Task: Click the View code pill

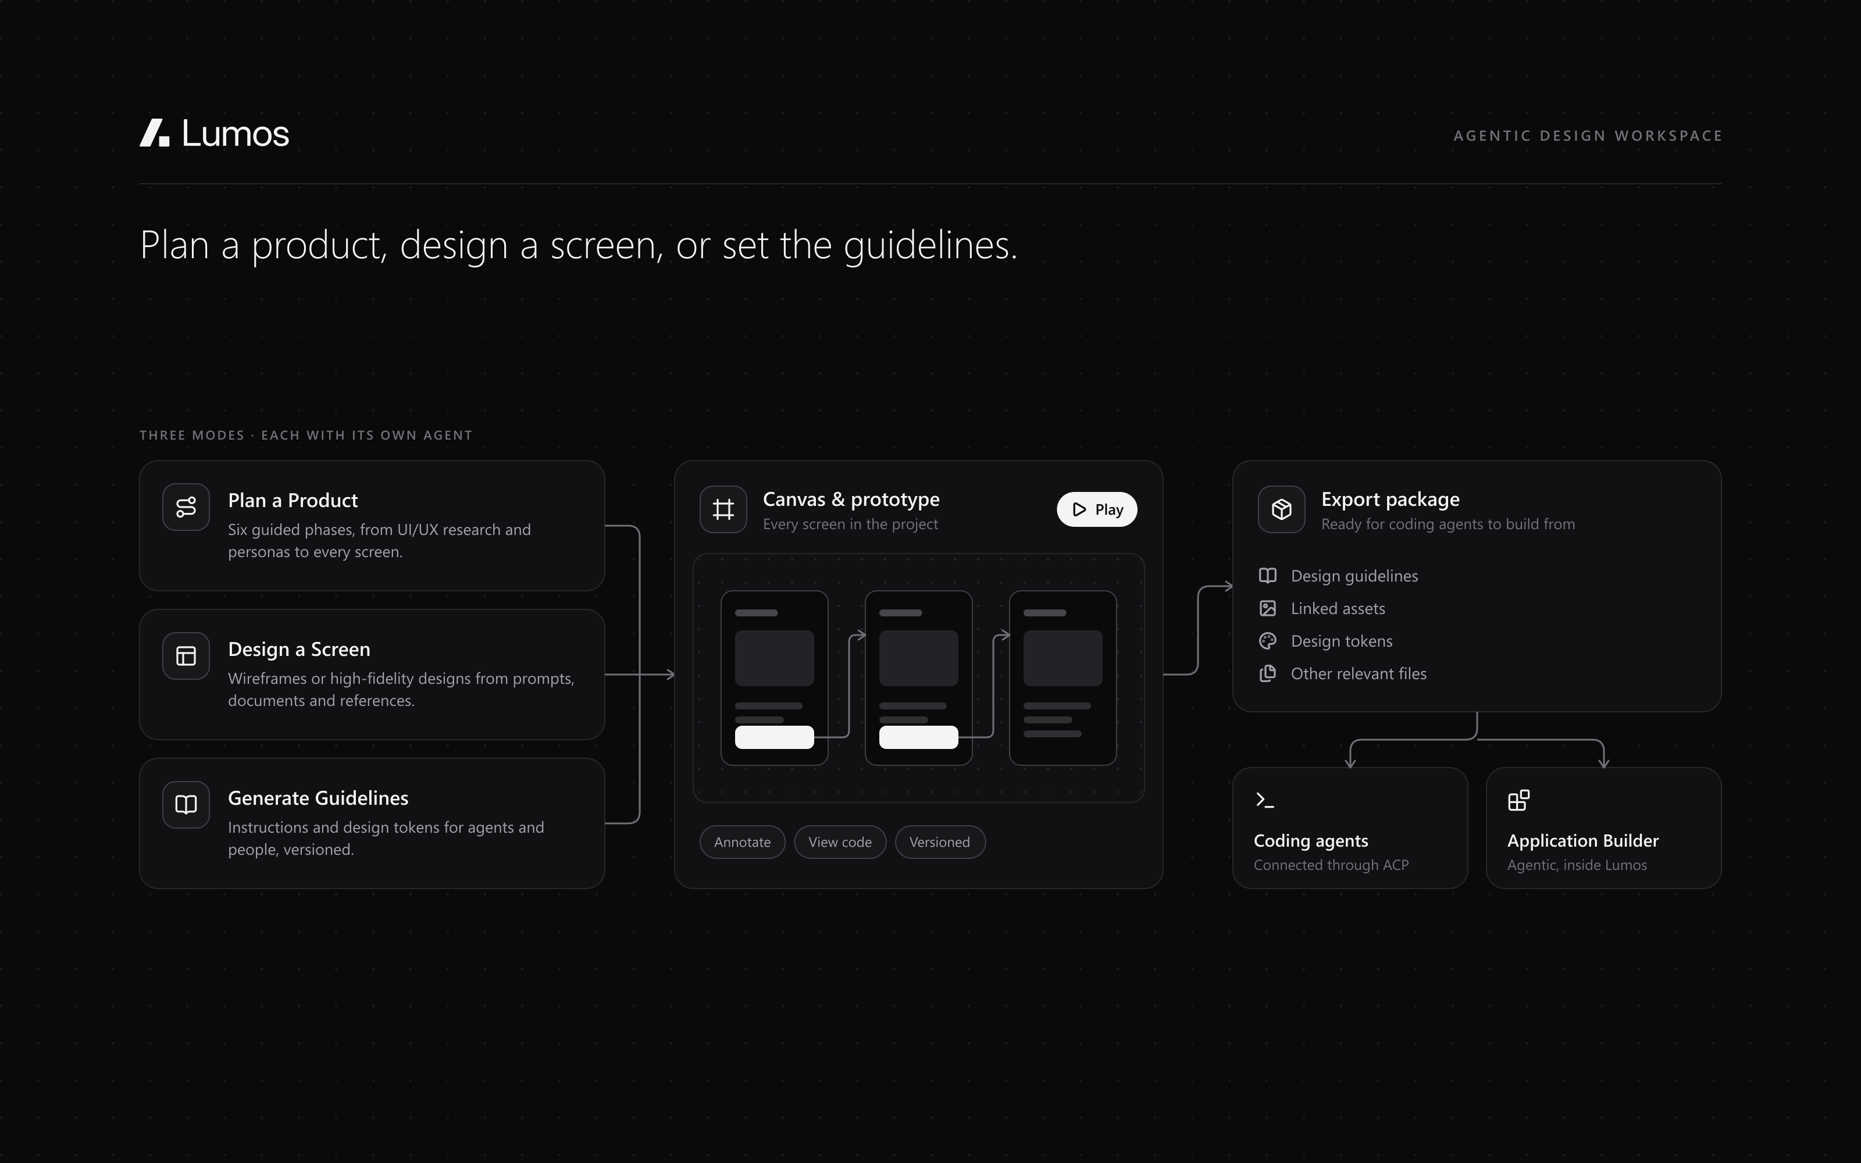Action: pos(840,842)
